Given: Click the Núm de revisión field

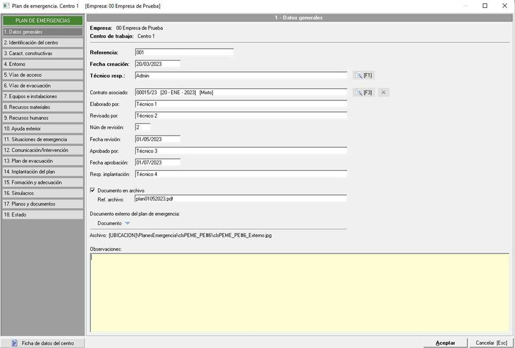Looking at the screenshot, I should coord(142,127).
